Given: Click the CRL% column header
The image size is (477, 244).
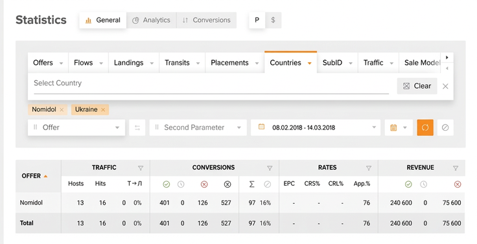Looking at the screenshot, I should point(336,184).
